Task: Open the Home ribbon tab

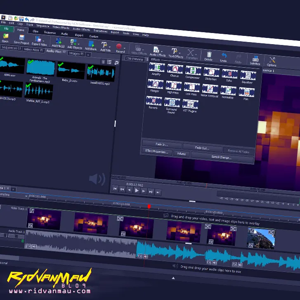Action: [21, 30]
